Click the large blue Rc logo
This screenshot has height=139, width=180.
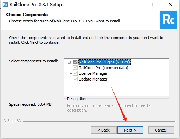coord(169,20)
